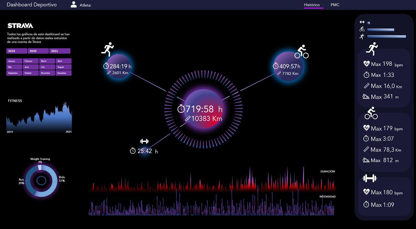The height and width of the screenshot is (229, 416).
Task: Click the small runner icon in top-right bar chart
Action: click(362, 36)
